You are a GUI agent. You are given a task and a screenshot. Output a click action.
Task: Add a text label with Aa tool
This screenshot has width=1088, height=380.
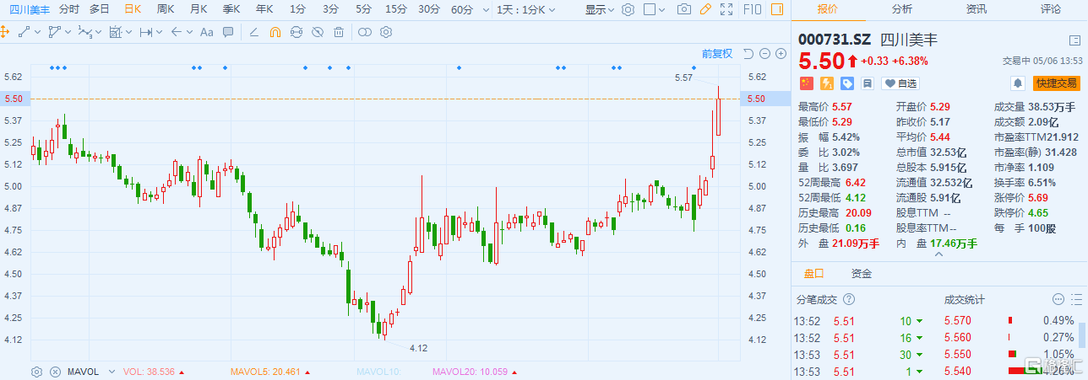click(x=205, y=32)
